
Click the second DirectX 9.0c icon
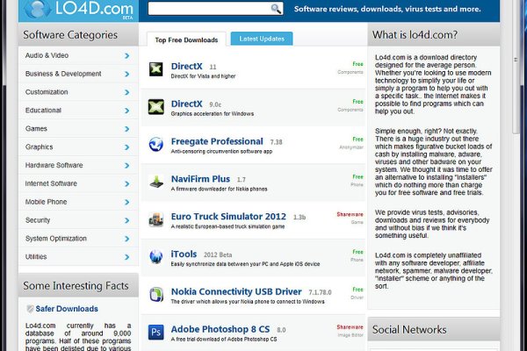[x=155, y=106]
